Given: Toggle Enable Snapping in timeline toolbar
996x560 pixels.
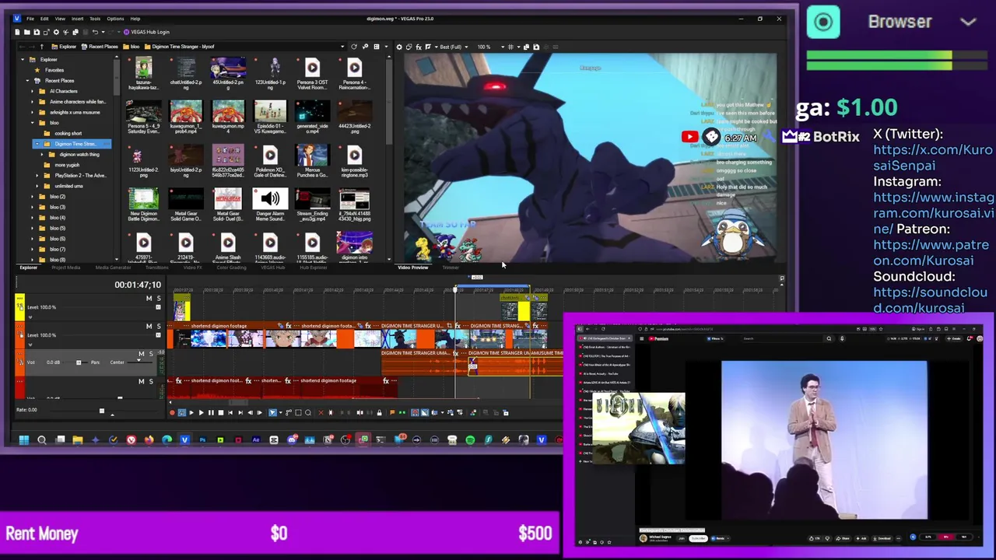Looking at the screenshot, I should (x=415, y=413).
